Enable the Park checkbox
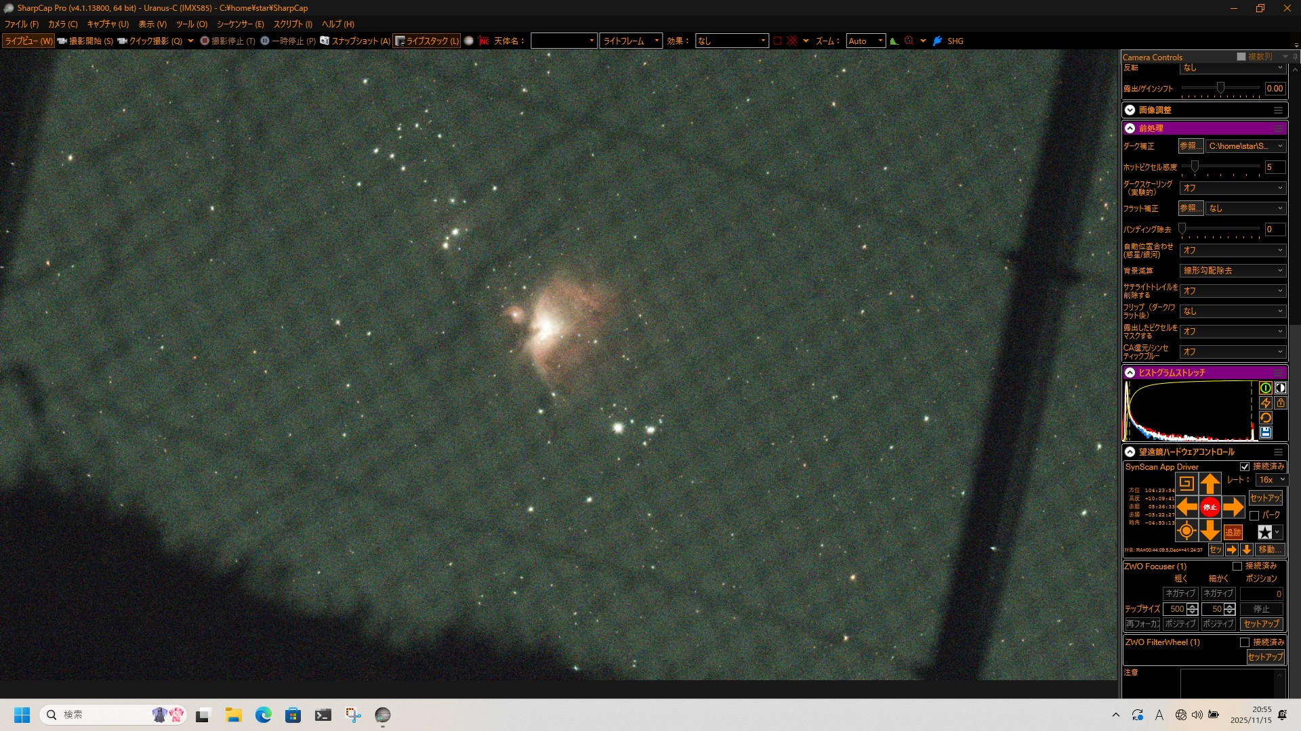This screenshot has width=1301, height=731. pos(1254,515)
